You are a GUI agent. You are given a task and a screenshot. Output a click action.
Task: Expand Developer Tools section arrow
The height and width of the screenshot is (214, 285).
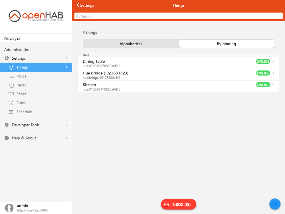(x=66, y=125)
